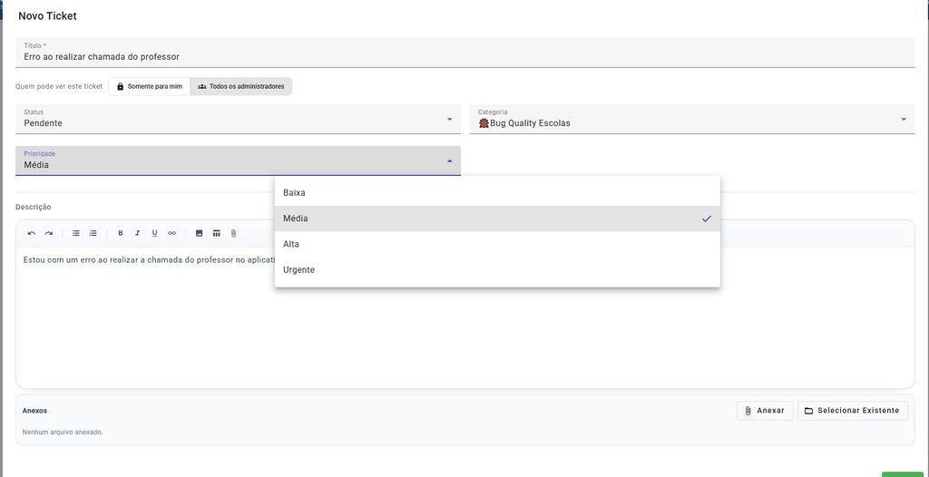Undo the last edit in description toolbar

pos(32,233)
